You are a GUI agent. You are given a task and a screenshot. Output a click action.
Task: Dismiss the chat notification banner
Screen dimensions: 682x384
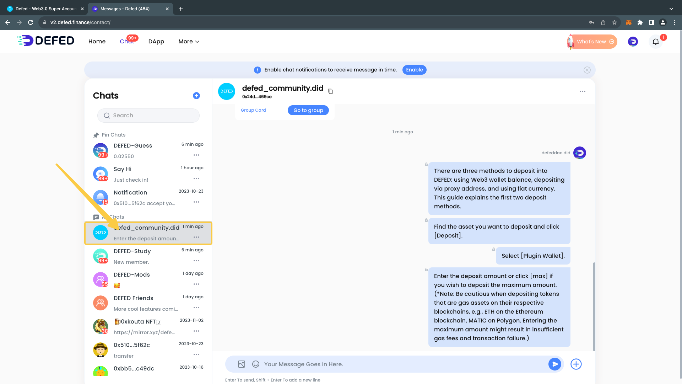[587, 70]
